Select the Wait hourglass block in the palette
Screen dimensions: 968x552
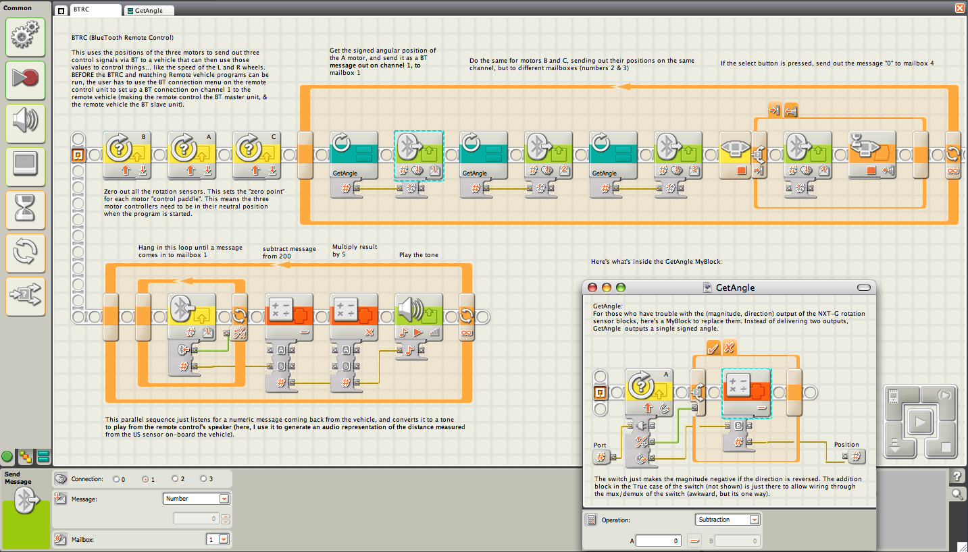[x=26, y=210]
